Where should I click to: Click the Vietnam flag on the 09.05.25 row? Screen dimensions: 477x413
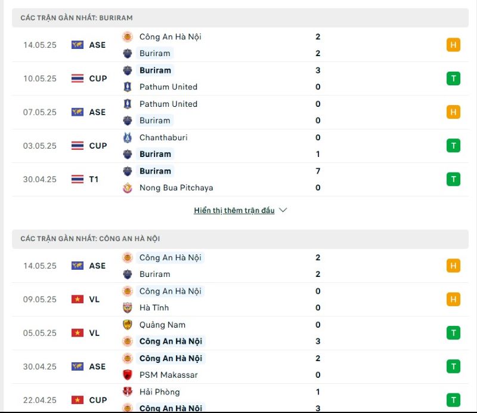pos(78,299)
